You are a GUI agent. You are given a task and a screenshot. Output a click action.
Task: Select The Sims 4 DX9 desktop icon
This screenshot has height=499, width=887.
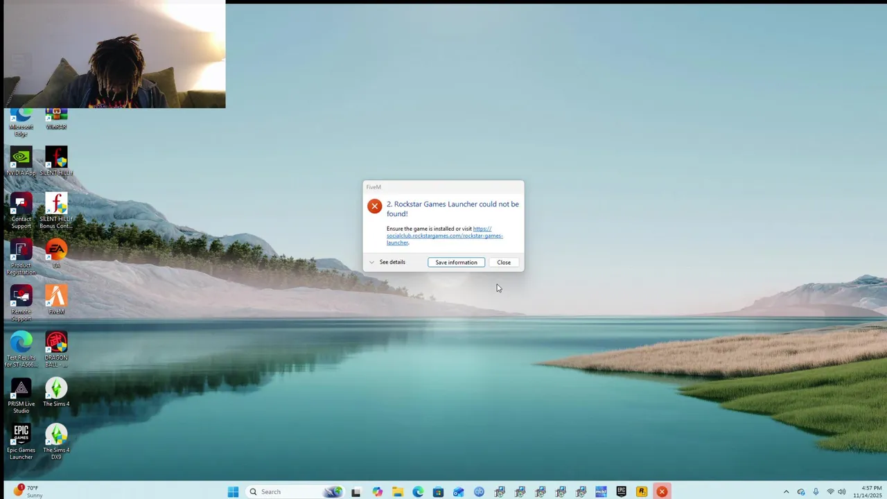click(x=56, y=441)
